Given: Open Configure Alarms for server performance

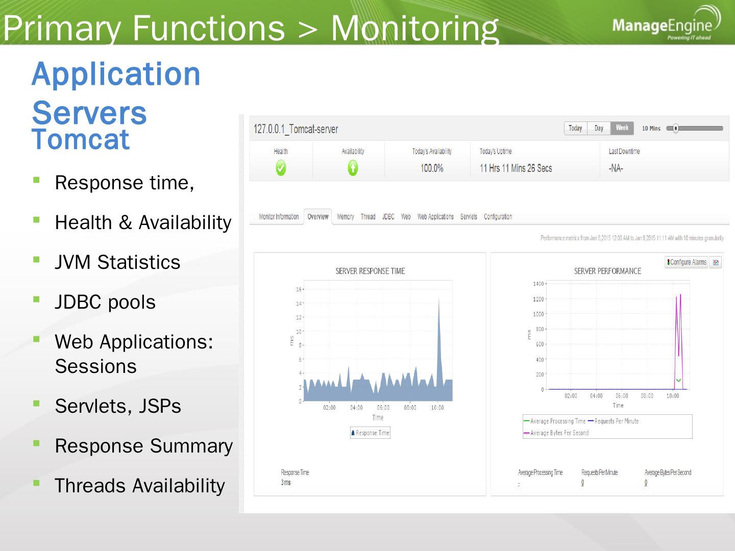Looking at the screenshot, I should coord(687,262).
